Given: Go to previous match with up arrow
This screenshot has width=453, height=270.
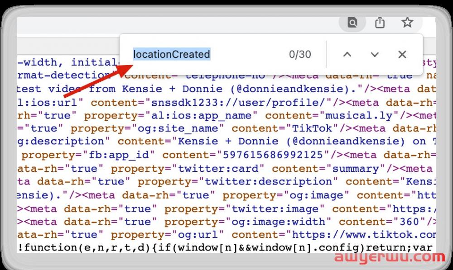Looking at the screenshot, I should pyautogui.click(x=347, y=55).
